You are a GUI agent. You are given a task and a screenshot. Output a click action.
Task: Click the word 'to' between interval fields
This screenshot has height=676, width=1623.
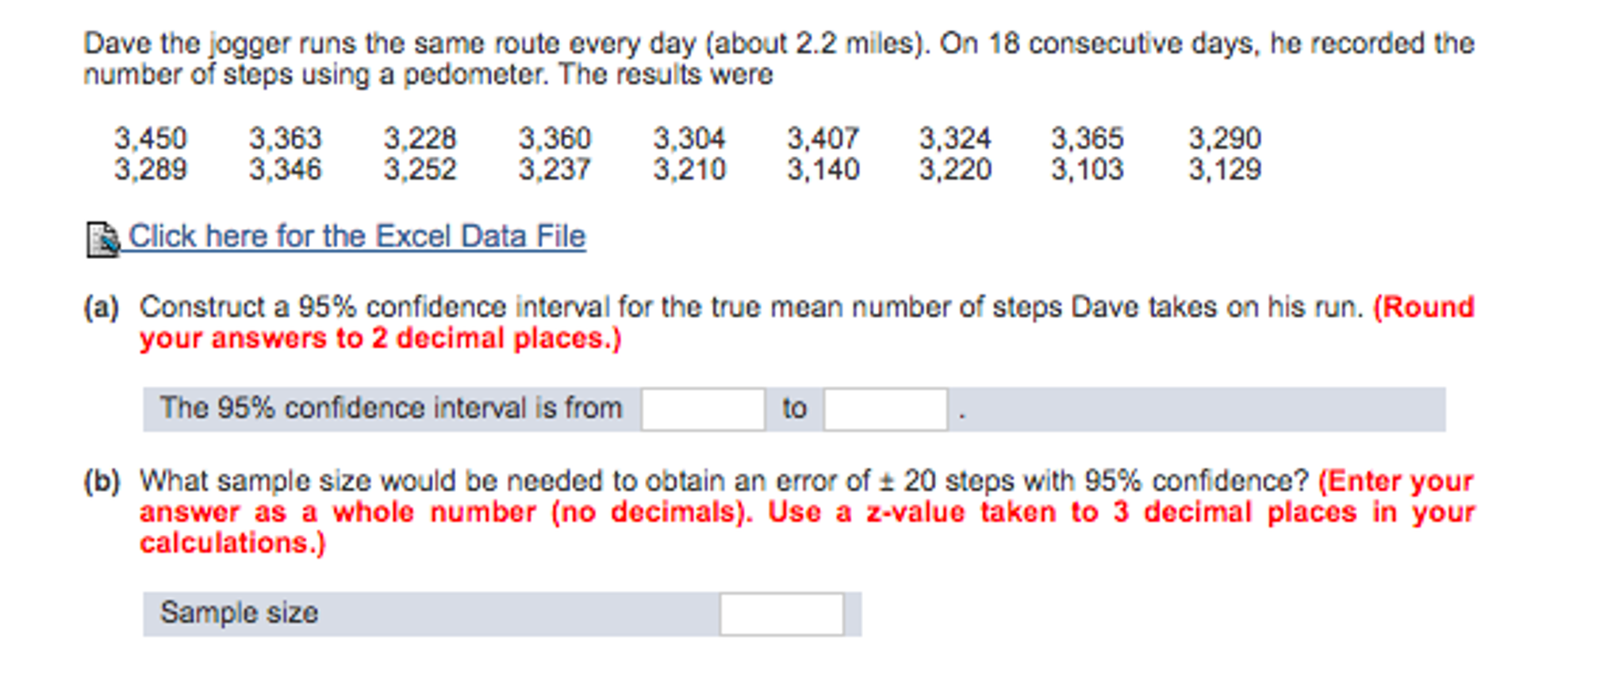[x=794, y=409]
